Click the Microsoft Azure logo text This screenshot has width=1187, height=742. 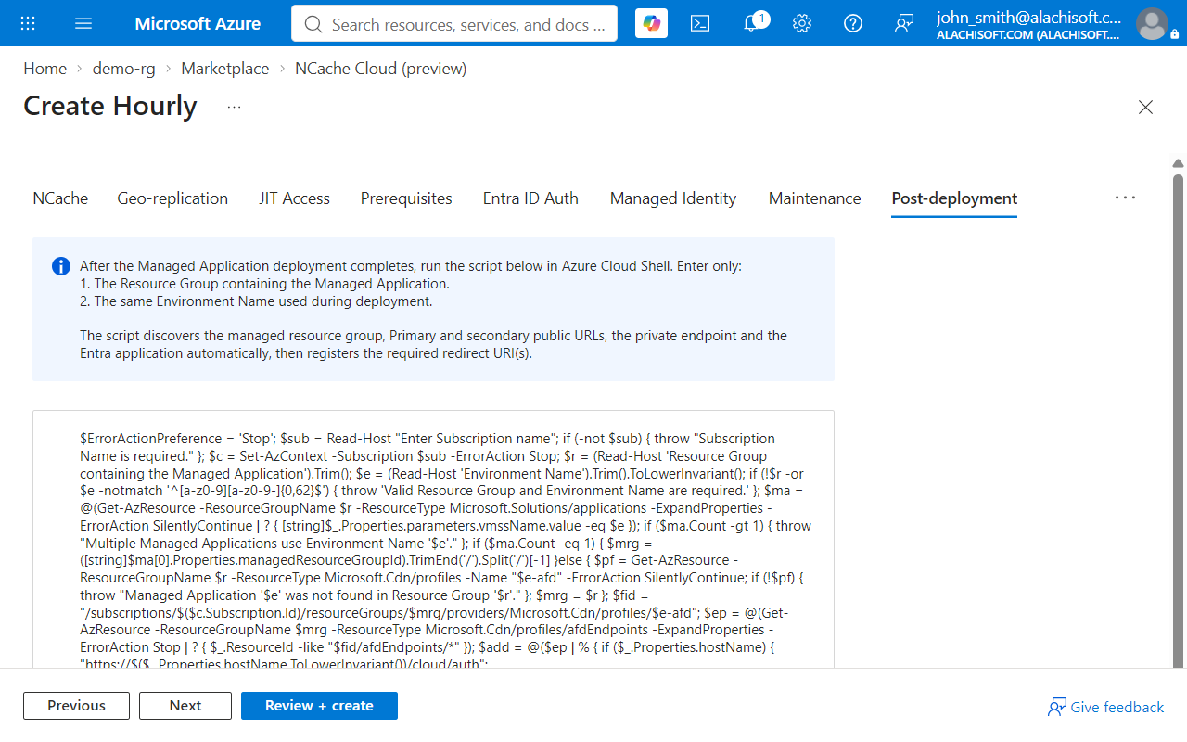click(198, 23)
